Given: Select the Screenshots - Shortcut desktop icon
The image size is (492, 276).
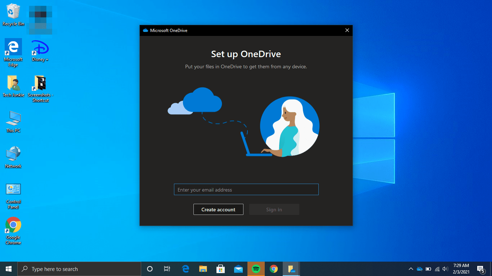Looking at the screenshot, I should (40, 89).
